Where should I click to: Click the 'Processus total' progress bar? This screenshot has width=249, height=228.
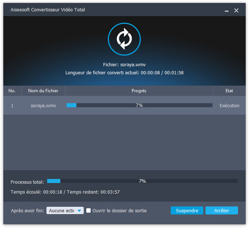(142, 181)
